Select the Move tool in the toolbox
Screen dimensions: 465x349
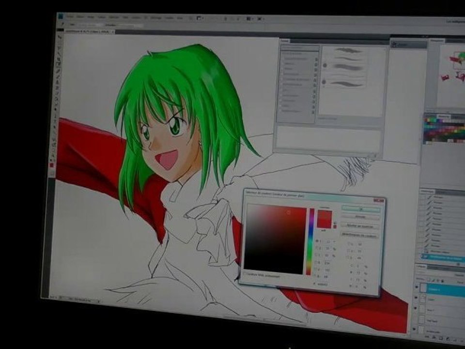(x=61, y=38)
